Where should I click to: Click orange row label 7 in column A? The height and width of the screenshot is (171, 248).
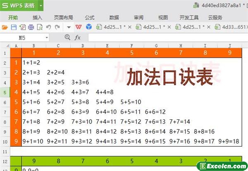point(16,122)
